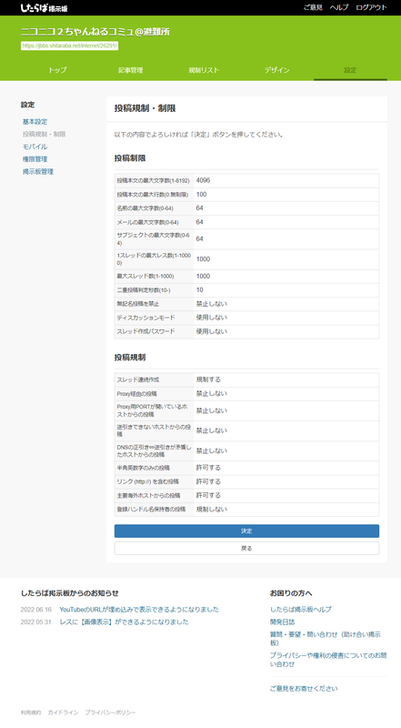Open 利用規約 in the footer
401x728 pixels.
[x=31, y=713]
